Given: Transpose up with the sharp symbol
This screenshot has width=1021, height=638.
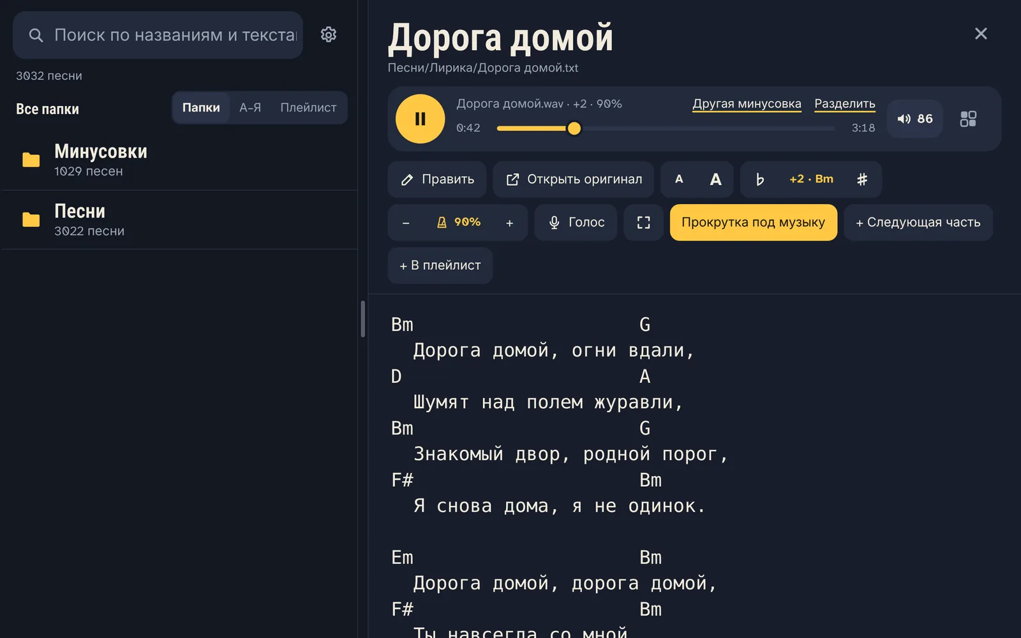Looking at the screenshot, I should 862,179.
